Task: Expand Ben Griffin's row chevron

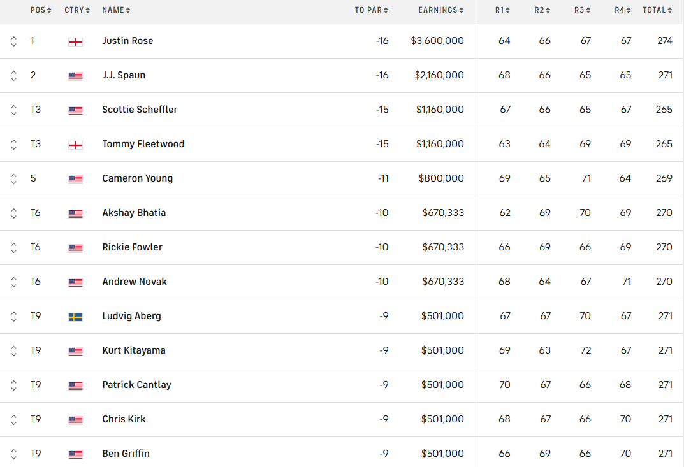Action: coord(13,454)
